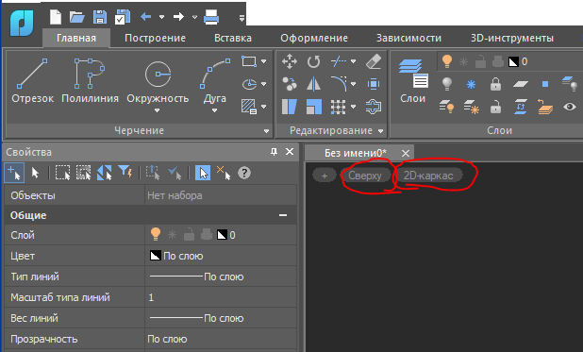Image resolution: width=583 pixels, height=352 pixels.
Task: Open a file with the folder icon
Action: [77, 17]
